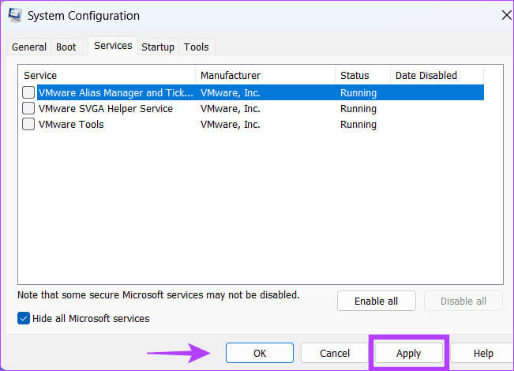Viewport: 514px width, 371px height.
Task: Click the Disable all button
Action: [x=463, y=301]
